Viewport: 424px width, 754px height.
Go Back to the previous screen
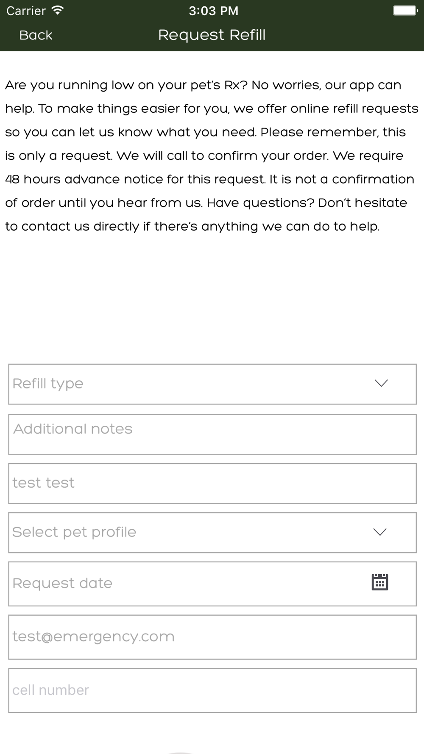(x=36, y=35)
